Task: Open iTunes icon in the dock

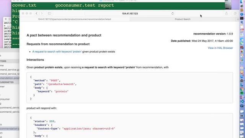Action: click(x=242, y=68)
